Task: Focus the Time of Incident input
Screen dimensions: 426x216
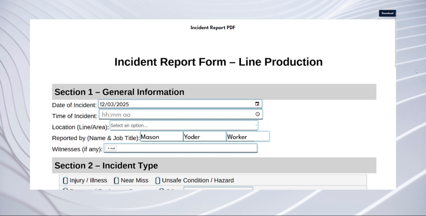Action: (174, 115)
